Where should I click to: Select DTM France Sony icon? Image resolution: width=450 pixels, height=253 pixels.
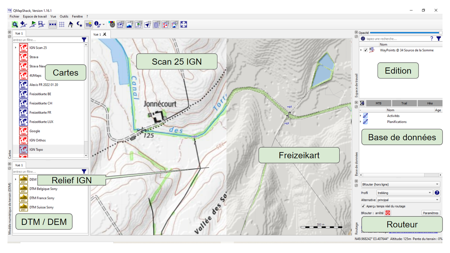[x=24, y=198]
